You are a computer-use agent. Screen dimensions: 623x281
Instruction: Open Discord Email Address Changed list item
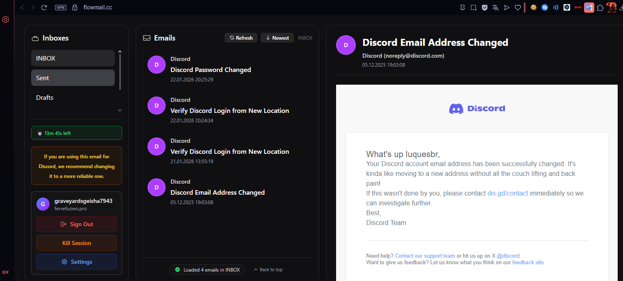[227, 192]
